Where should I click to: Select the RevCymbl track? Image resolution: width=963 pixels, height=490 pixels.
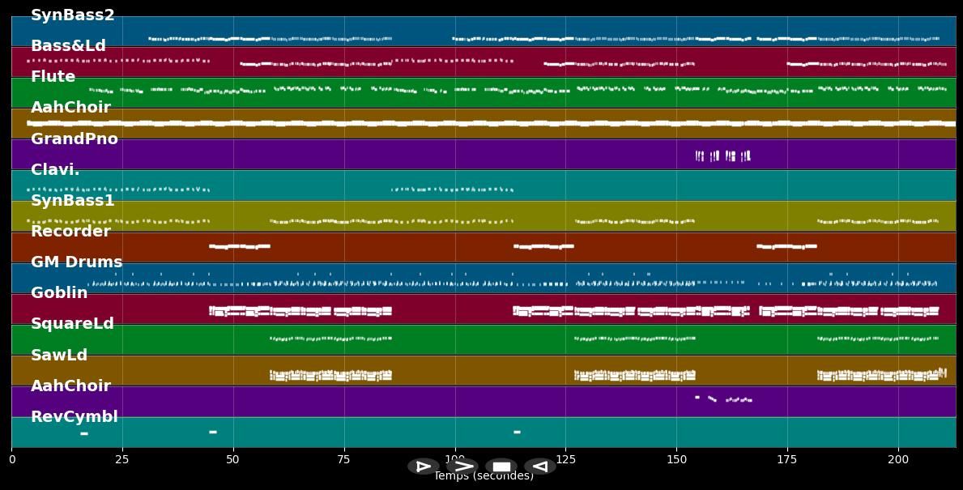[73, 416]
